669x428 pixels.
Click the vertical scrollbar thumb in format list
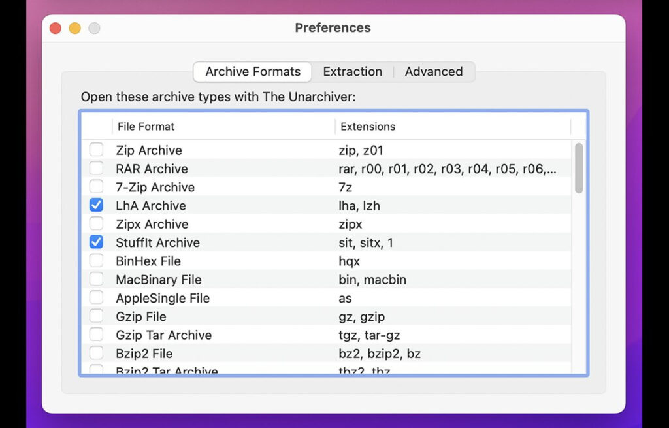coord(579,168)
